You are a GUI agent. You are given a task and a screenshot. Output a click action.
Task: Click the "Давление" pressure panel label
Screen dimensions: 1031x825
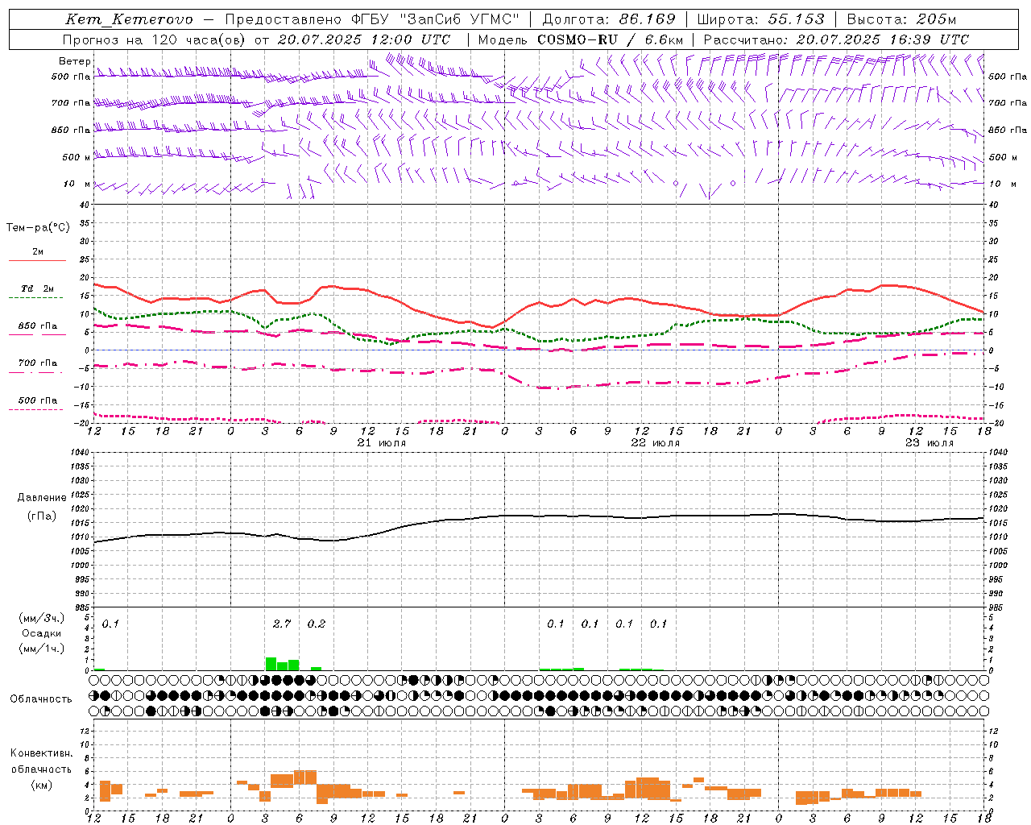pyautogui.click(x=41, y=498)
